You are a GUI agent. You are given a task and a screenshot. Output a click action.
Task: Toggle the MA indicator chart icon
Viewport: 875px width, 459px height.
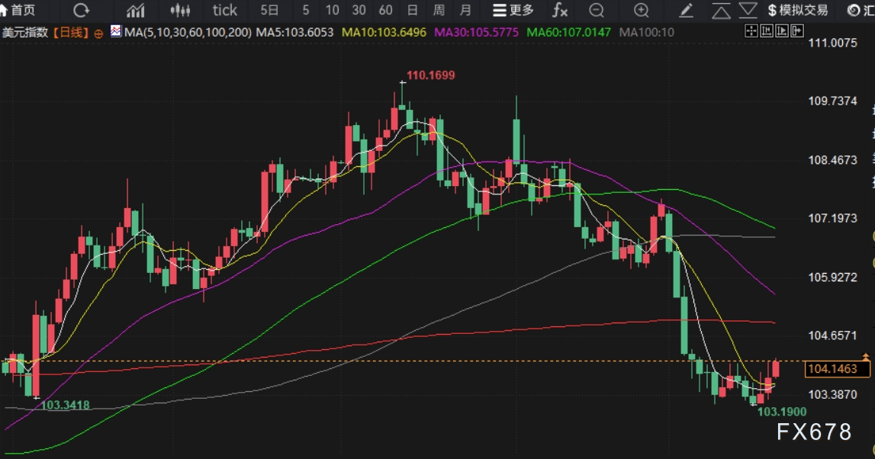(x=116, y=32)
